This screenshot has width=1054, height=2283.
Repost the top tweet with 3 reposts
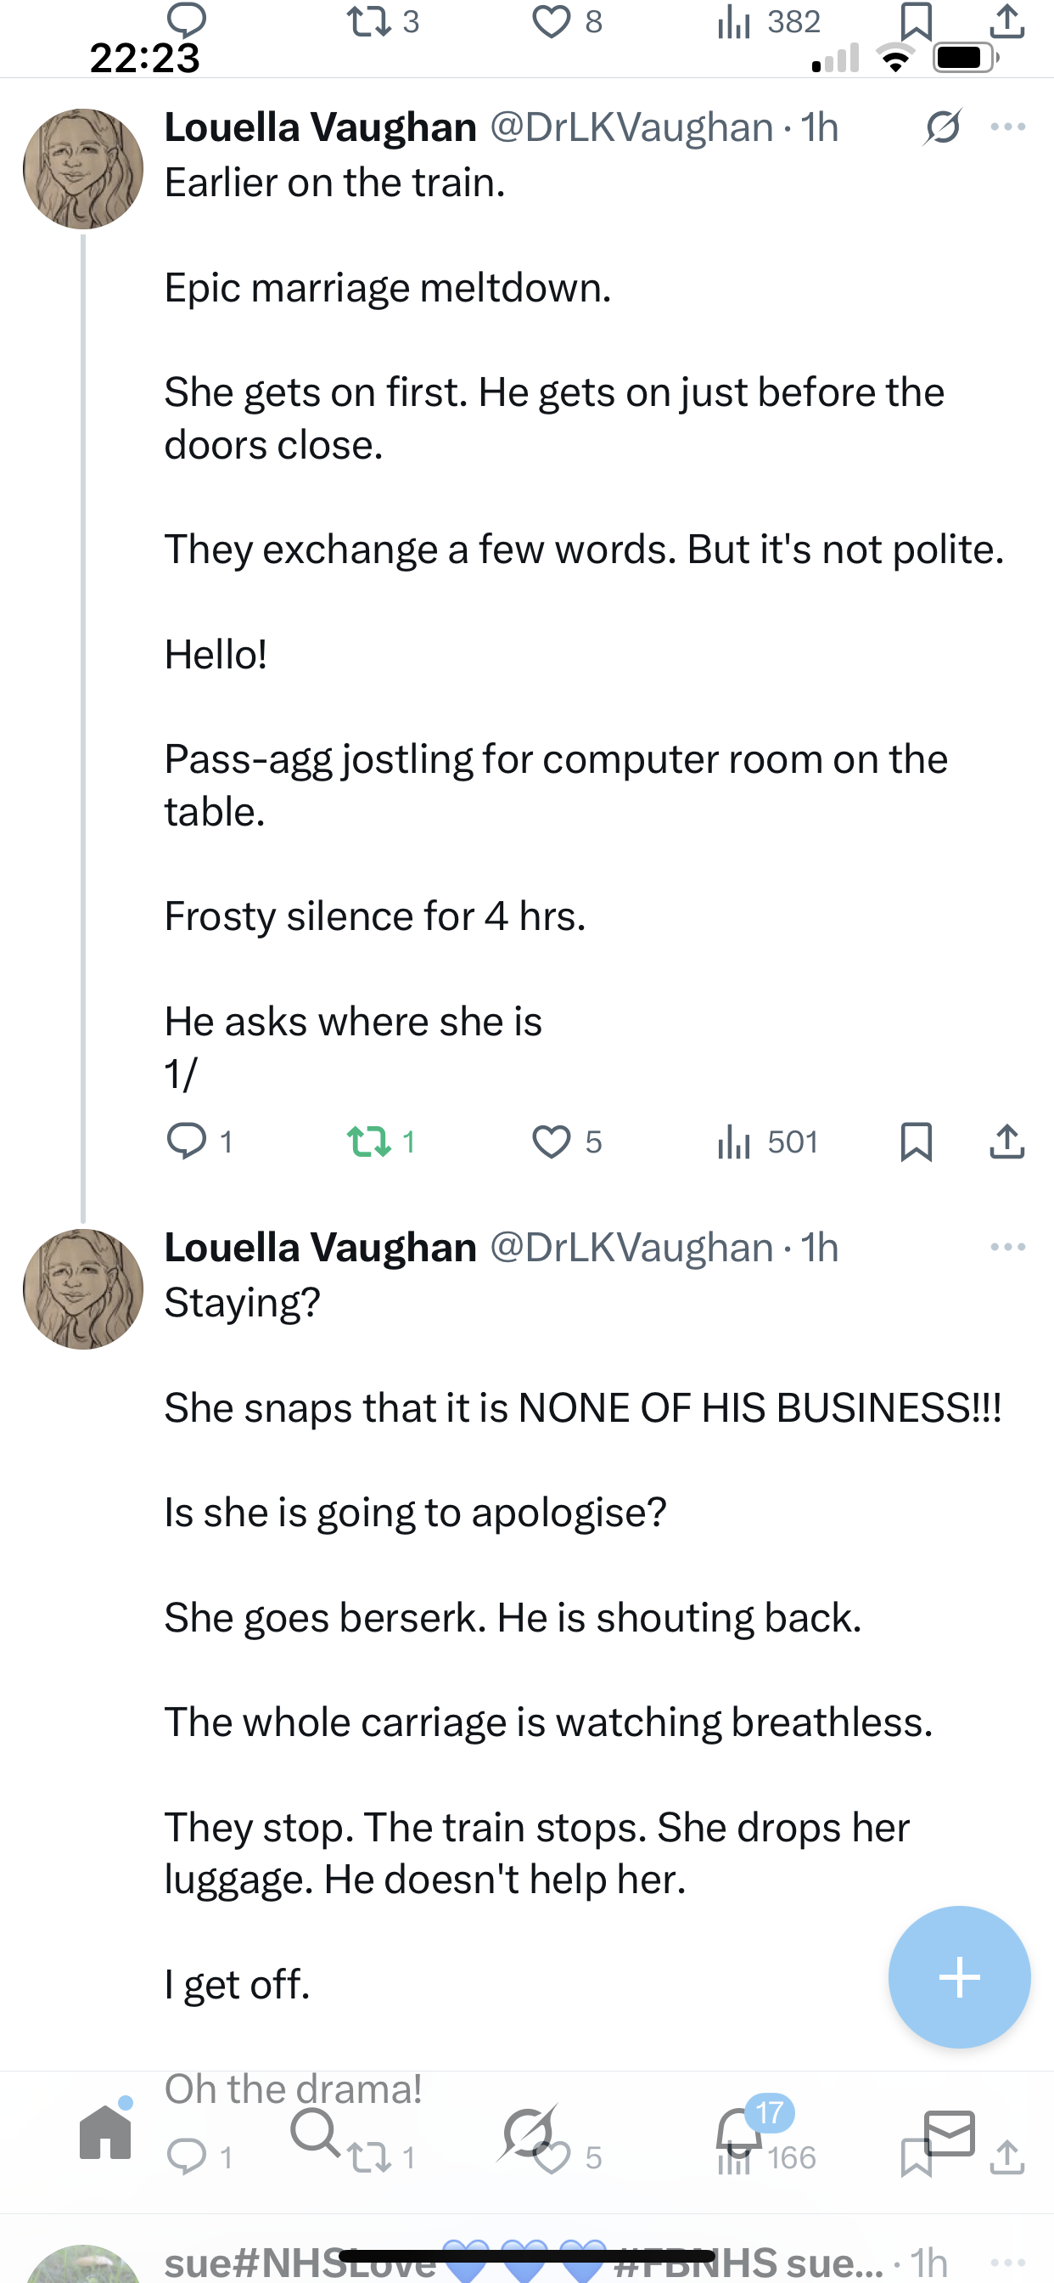(x=369, y=21)
